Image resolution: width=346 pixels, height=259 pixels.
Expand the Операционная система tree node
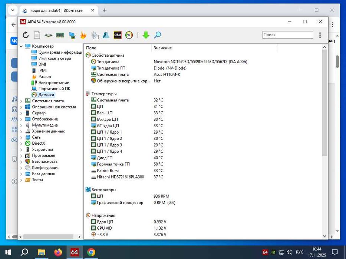pos(21,107)
